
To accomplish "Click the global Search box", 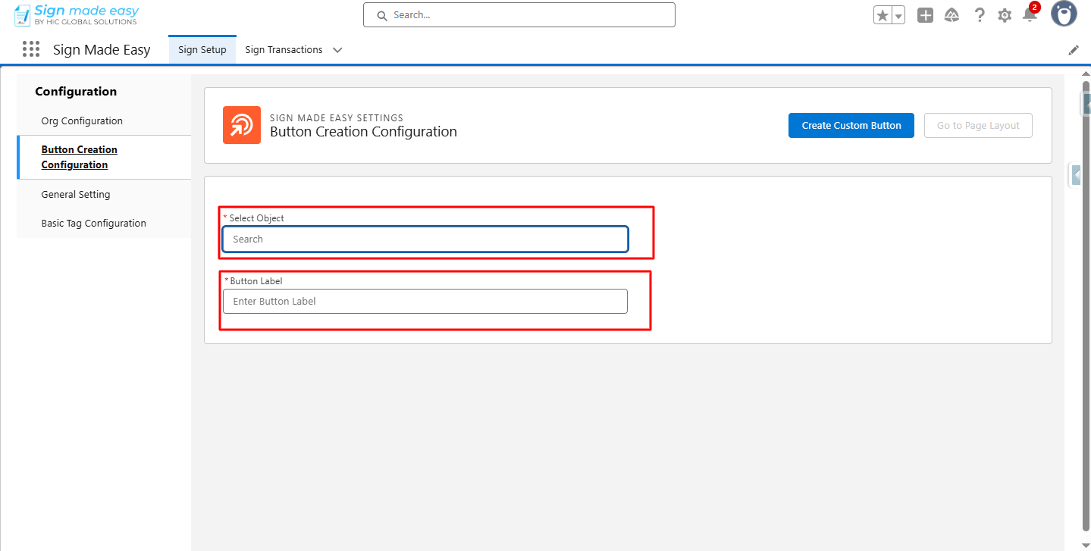I will (519, 15).
